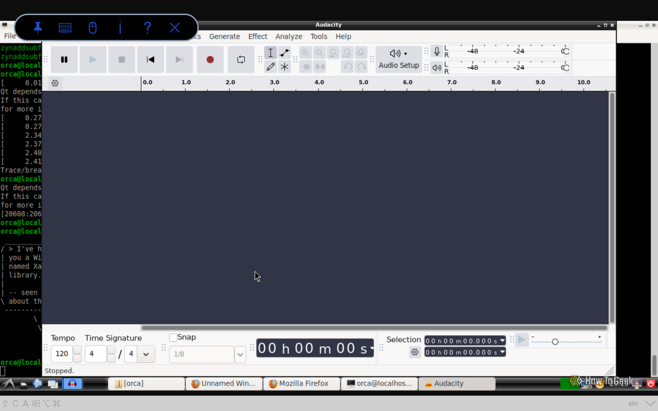Open the Audio Setup dropdown
This screenshot has width=658, height=411.
(399, 59)
